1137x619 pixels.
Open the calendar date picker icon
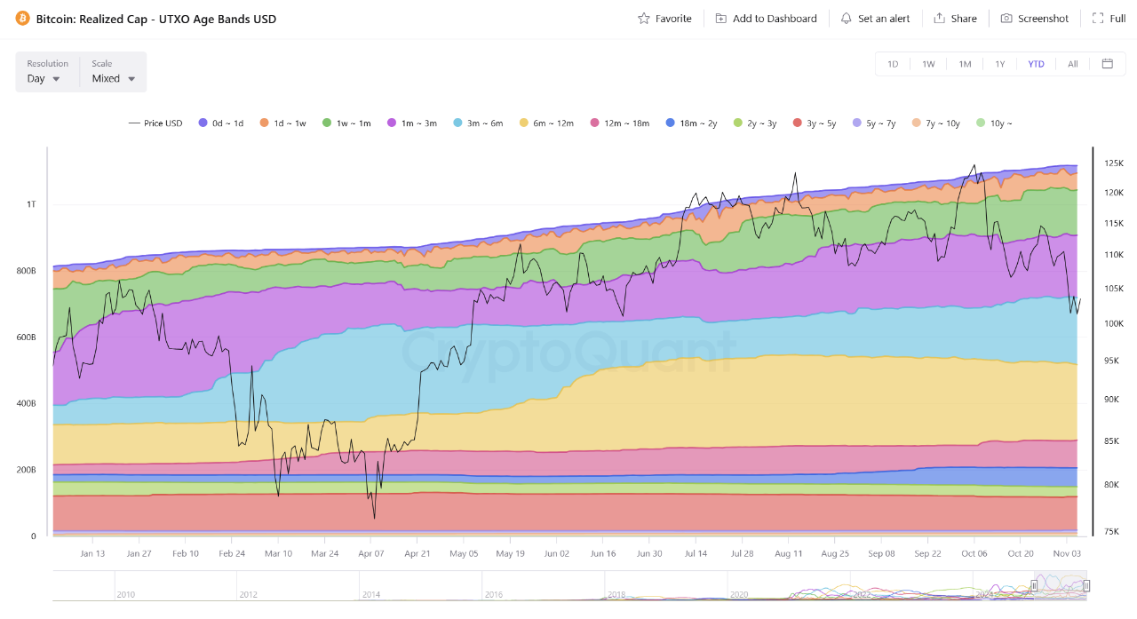click(x=1107, y=64)
